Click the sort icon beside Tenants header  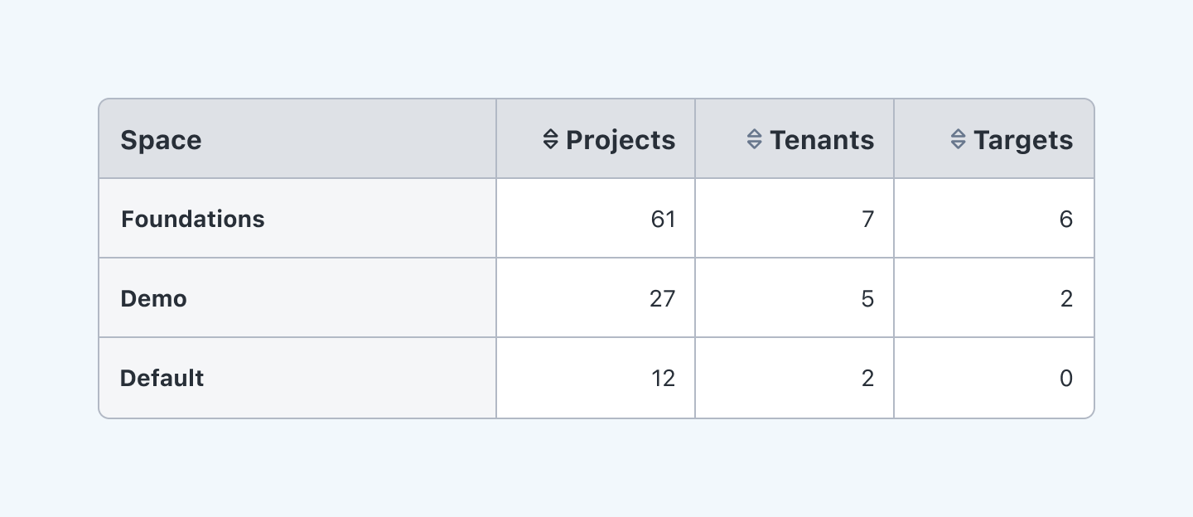[754, 139]
